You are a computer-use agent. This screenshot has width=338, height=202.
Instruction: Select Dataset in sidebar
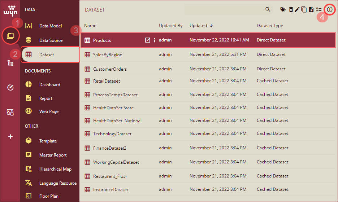coord(51,55)
